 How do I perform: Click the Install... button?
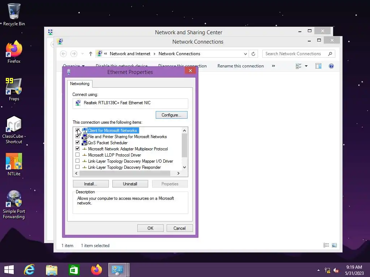[x=91, y=184]
